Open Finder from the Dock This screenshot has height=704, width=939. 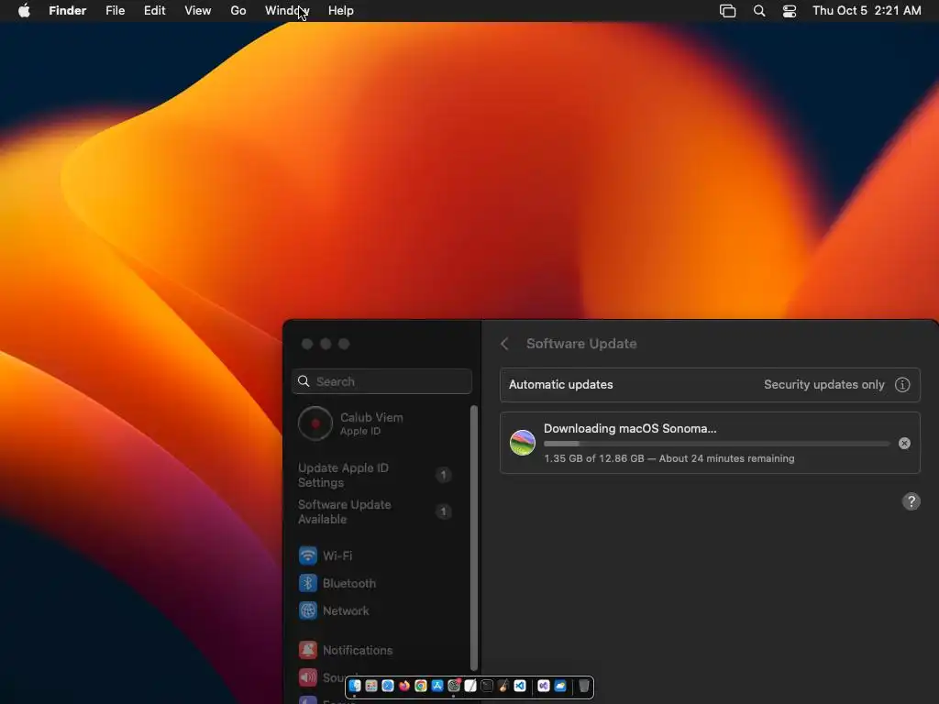[x=355, y=686]
